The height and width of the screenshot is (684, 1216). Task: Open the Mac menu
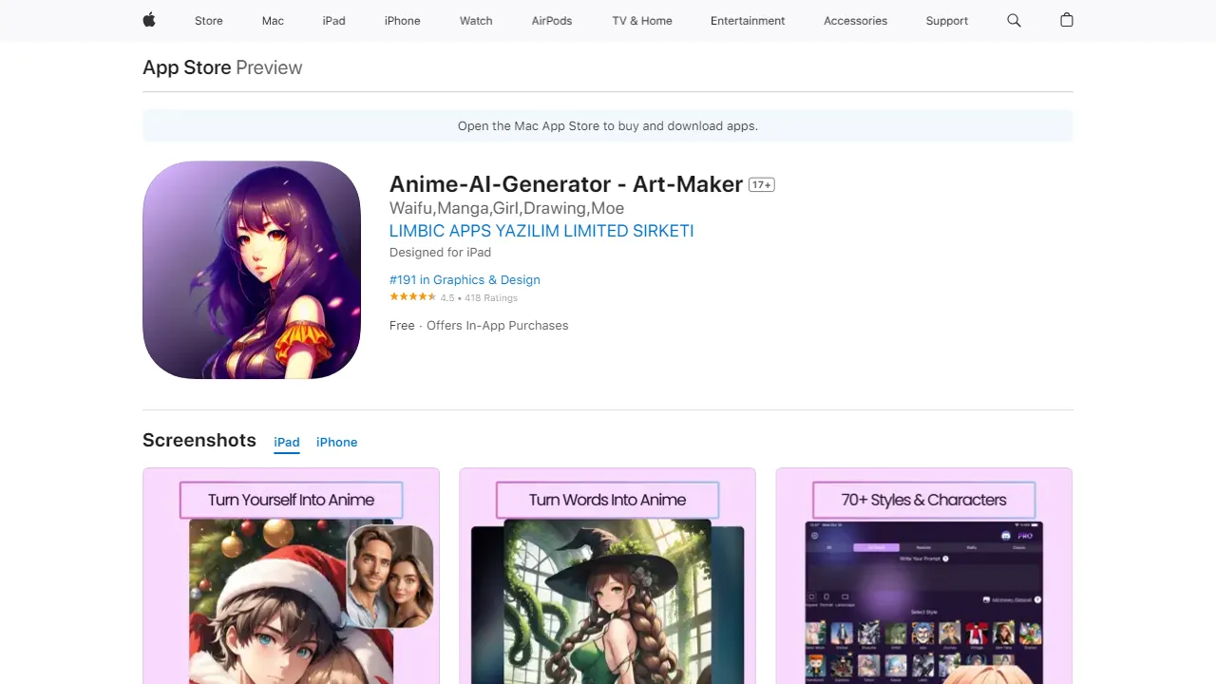pyautogui.click(x=273, y=21)
